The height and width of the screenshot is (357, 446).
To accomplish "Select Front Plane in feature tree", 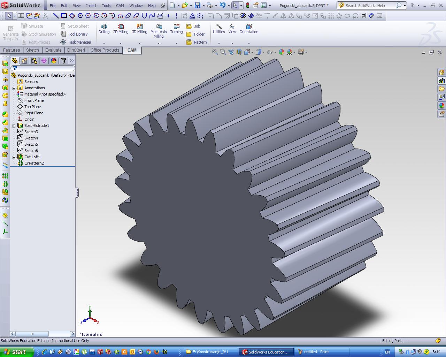I will point(34,100).
